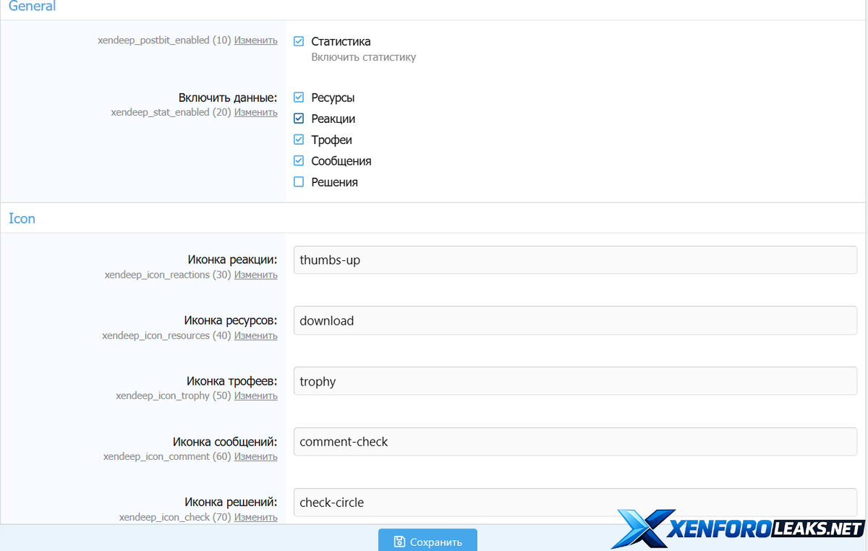This screenshot has width=868, height=551.
Task: Select the Иконка трофеев trophy input
Action: click(574, 381)
